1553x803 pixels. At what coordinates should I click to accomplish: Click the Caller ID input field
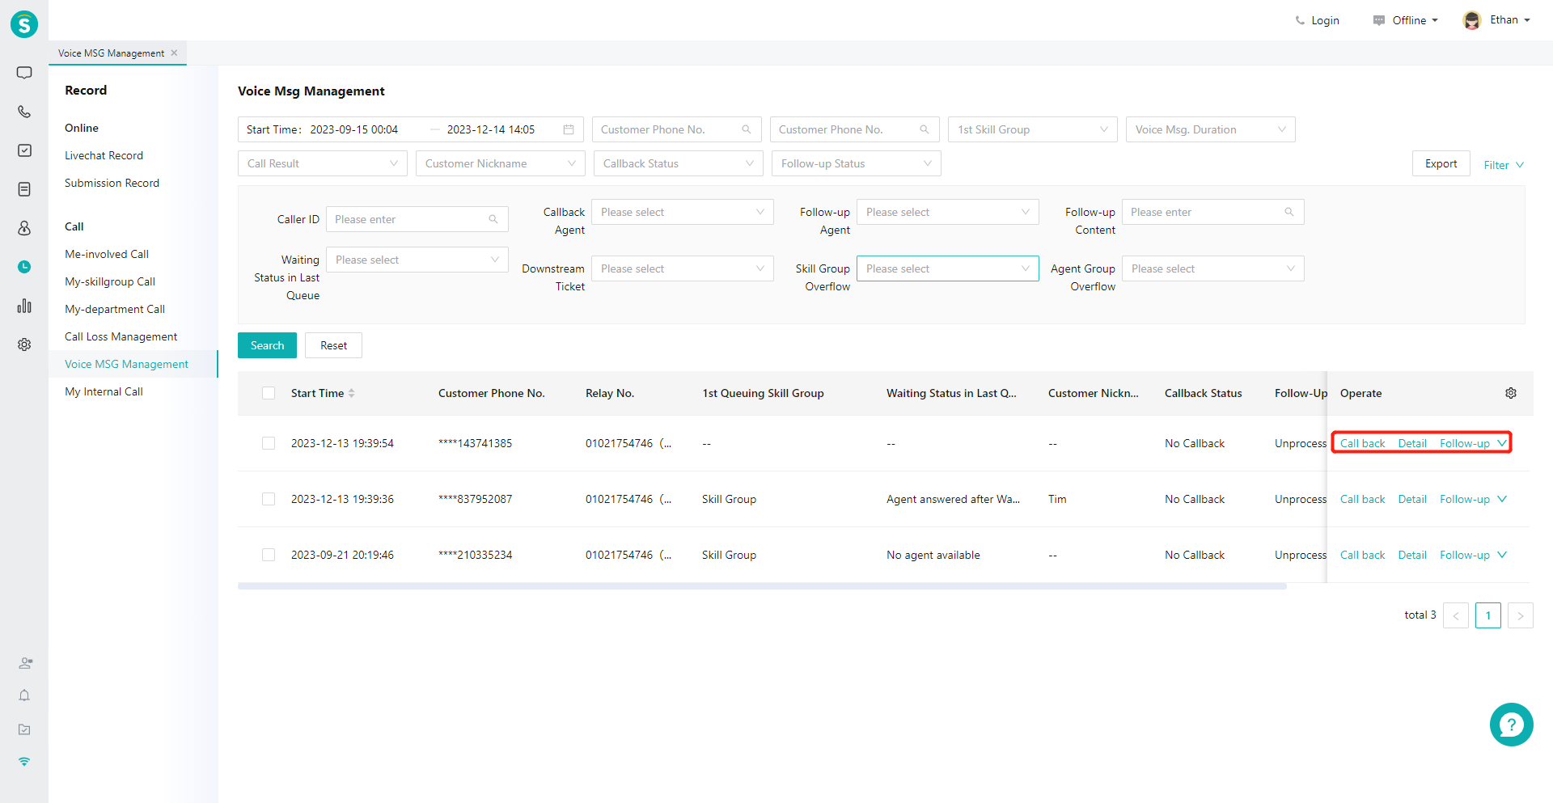[417, 219]
